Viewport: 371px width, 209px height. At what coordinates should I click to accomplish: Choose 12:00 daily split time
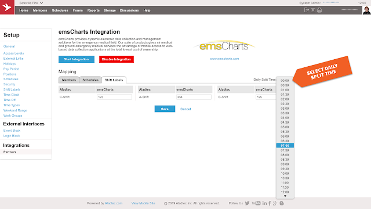coord(285,192)
